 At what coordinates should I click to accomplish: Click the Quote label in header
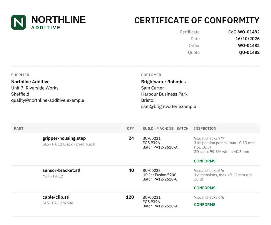tap(194, 52)
